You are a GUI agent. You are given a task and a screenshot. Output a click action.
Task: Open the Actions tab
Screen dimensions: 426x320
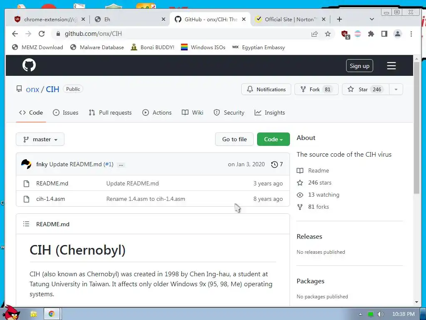[x=157, y=112]
